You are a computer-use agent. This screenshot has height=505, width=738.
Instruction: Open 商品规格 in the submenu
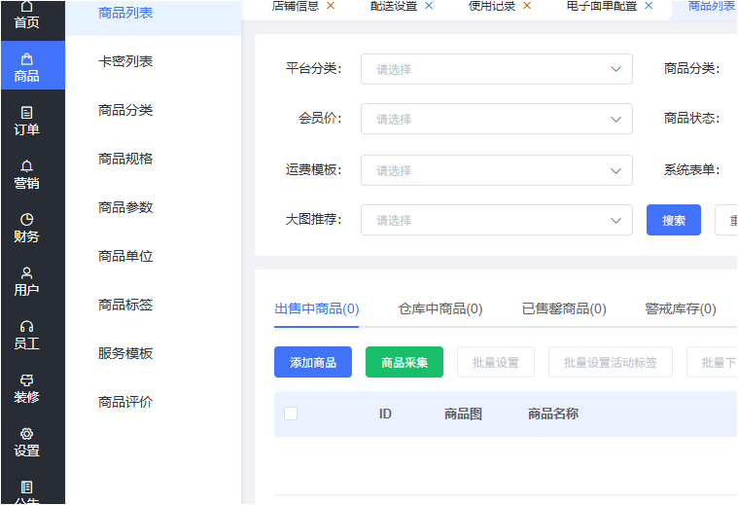pos(125,159)
